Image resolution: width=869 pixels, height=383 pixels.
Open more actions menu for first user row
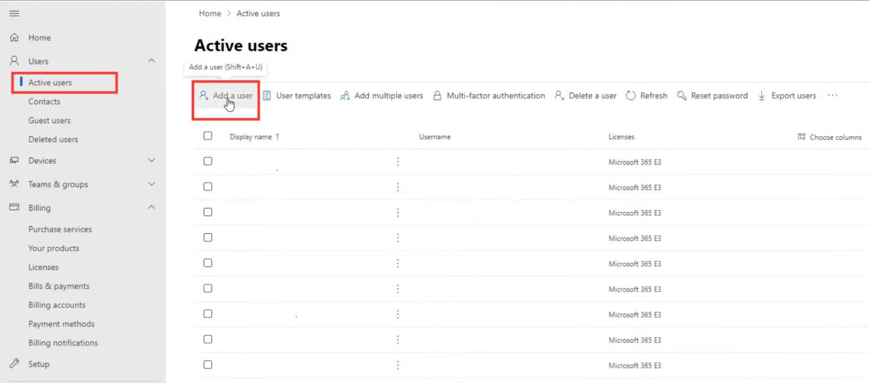tap(398, 162)
